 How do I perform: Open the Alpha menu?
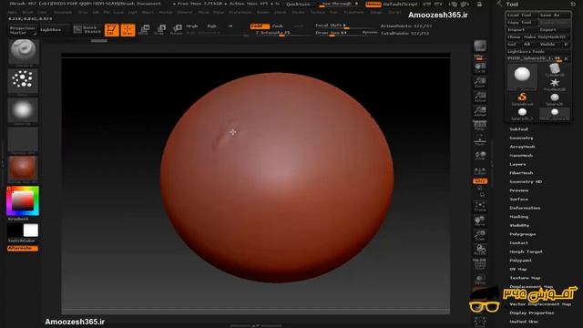coord(12,12)
